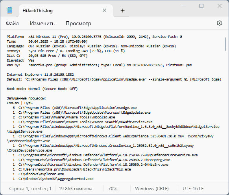Click the vertical scrollbar thumb
Image resolution: width=229 pixels, height=195 pixels.
[225, 44]
